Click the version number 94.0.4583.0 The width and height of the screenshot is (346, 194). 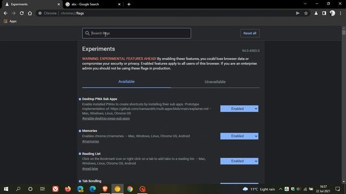pyautogui.click(x=251, y=51)
